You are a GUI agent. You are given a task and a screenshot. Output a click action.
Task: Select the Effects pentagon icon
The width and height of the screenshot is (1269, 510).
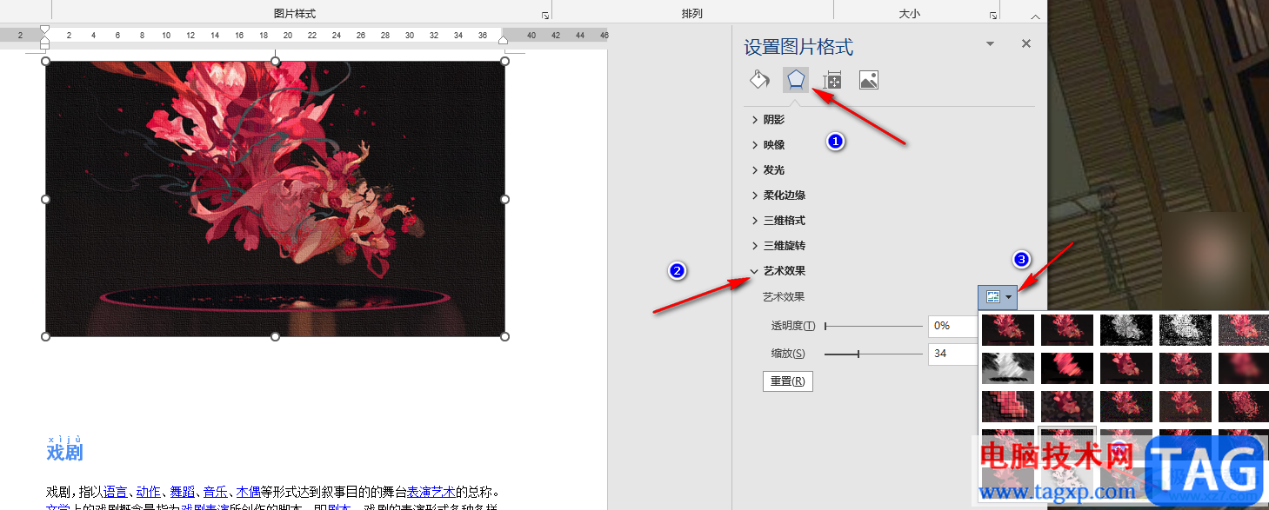pos(795,80)
